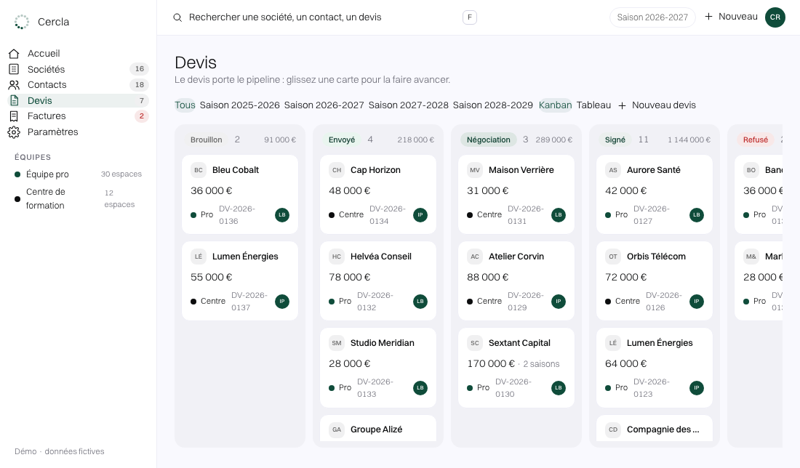Click Contacts count badge 18

tap(140, 84)
